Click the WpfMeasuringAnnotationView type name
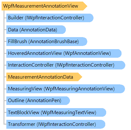The width and height of the screenshot is (131, 130). [x=79, y=89]
